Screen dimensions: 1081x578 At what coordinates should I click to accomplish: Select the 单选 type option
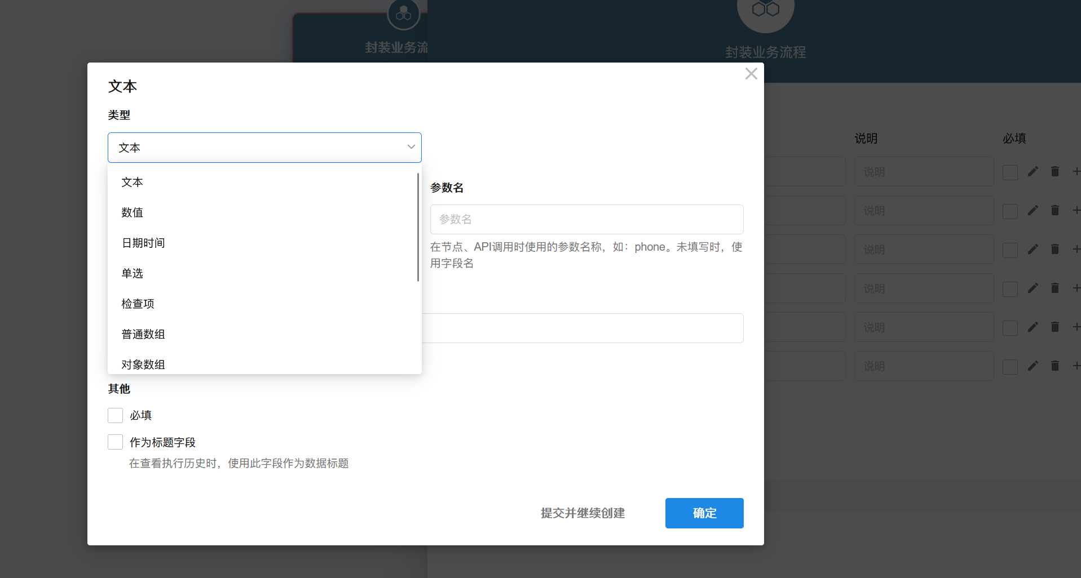[x=133, y=273]
